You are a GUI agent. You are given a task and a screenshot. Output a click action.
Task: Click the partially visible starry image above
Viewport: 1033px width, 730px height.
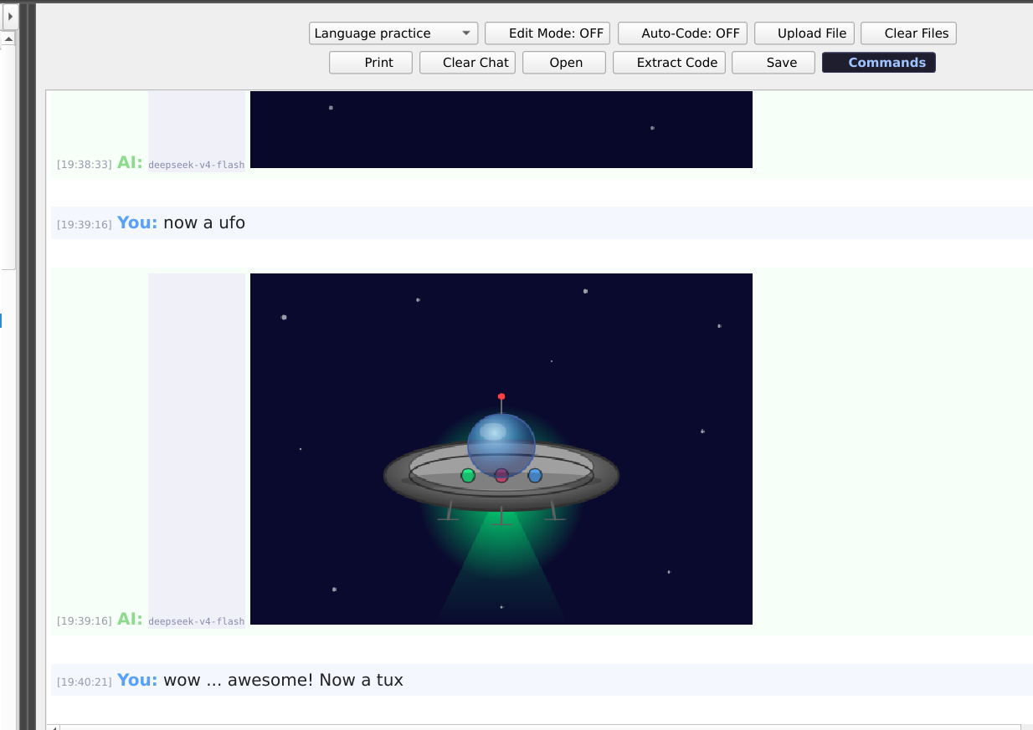point(501,130)
